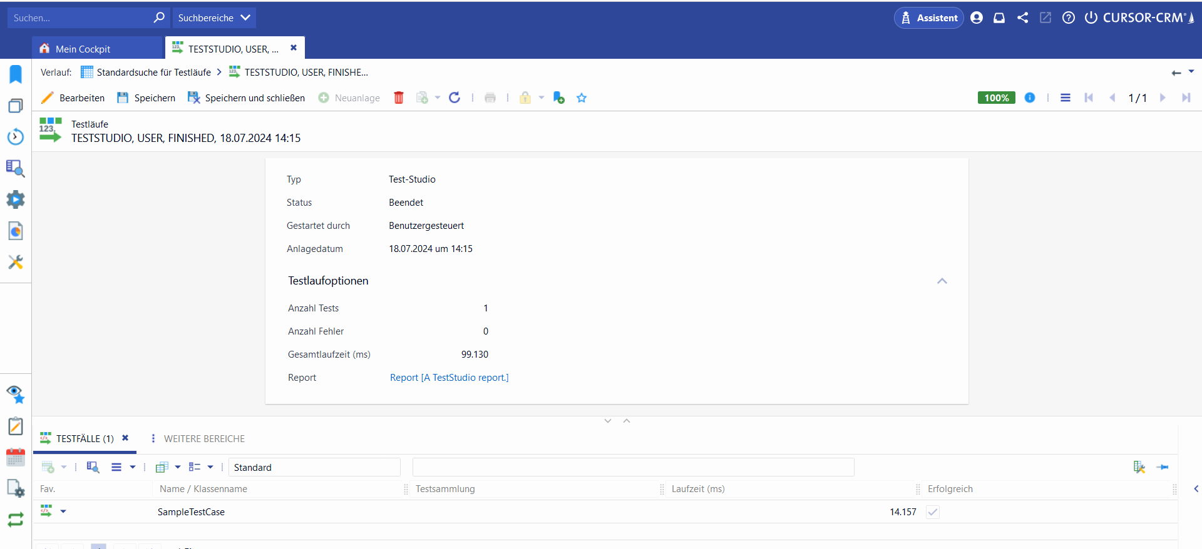Click the refresh reload icon in toolbar
This screenshot has height=549, width=1202.
pos(455,98)
